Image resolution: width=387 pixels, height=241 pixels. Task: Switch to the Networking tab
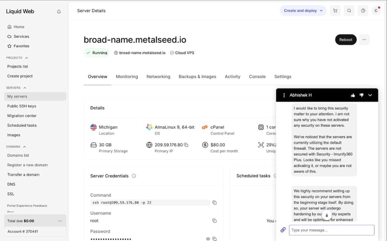(158, 76)
